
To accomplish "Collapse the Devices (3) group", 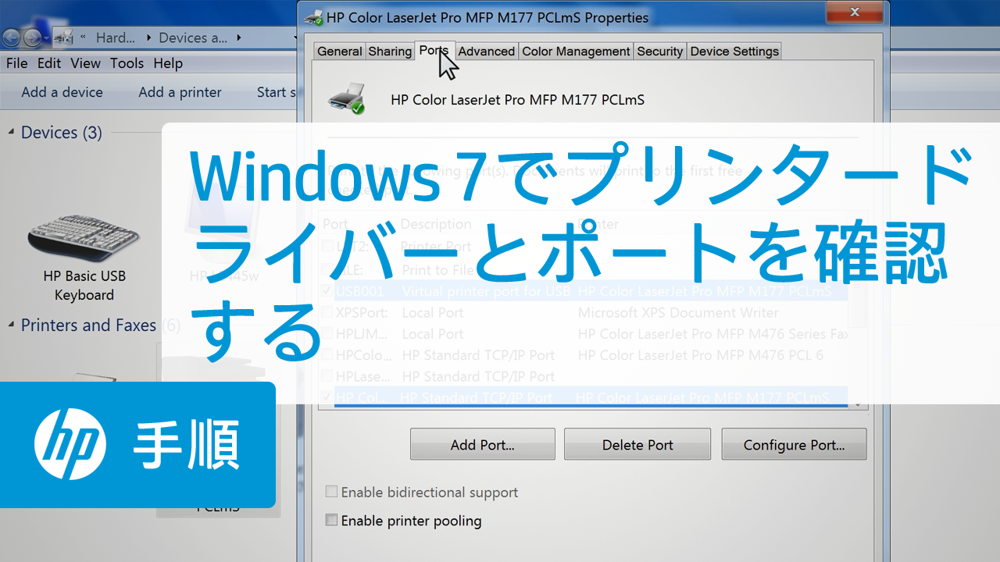I will (x=11, y=133).
